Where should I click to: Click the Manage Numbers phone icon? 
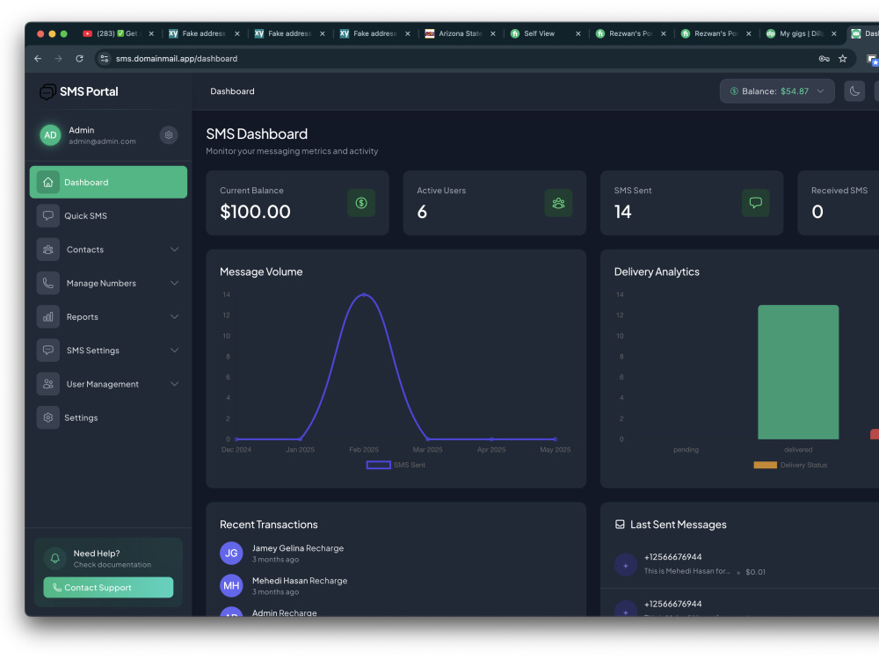click(48, 283)
